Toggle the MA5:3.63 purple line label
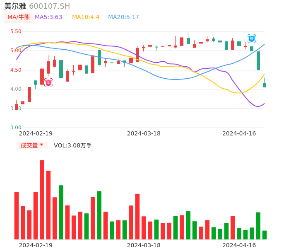Screen dimensions: 284x251 (48, 17)
